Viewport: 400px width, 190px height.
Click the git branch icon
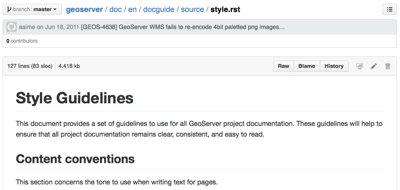(x=9, y=9)
